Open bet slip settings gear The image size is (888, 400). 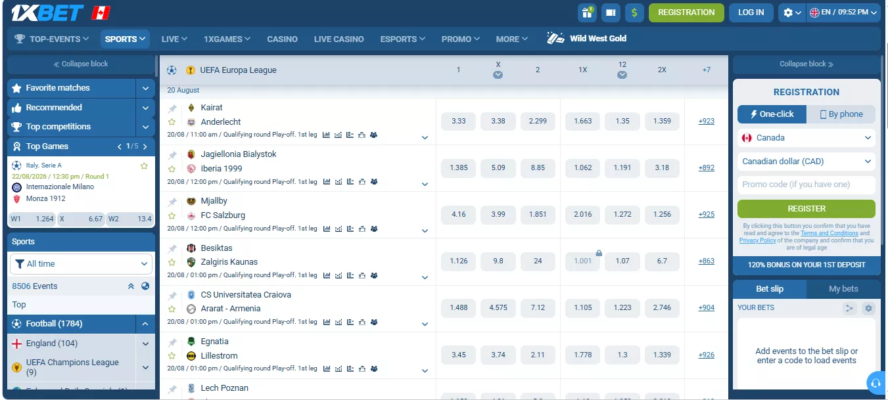tap(869, 308)
